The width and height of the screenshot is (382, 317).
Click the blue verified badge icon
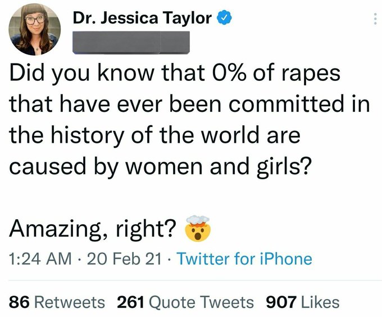point(224,18)
